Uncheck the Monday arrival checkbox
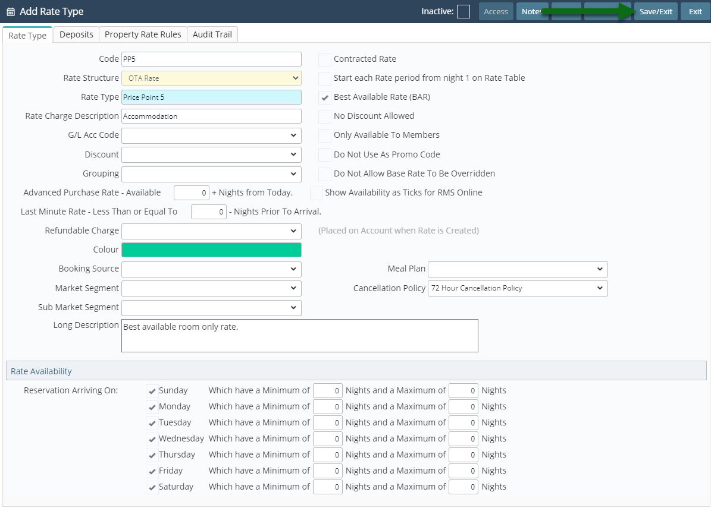This screenshot has width=711, height=508. coord(152,407)
